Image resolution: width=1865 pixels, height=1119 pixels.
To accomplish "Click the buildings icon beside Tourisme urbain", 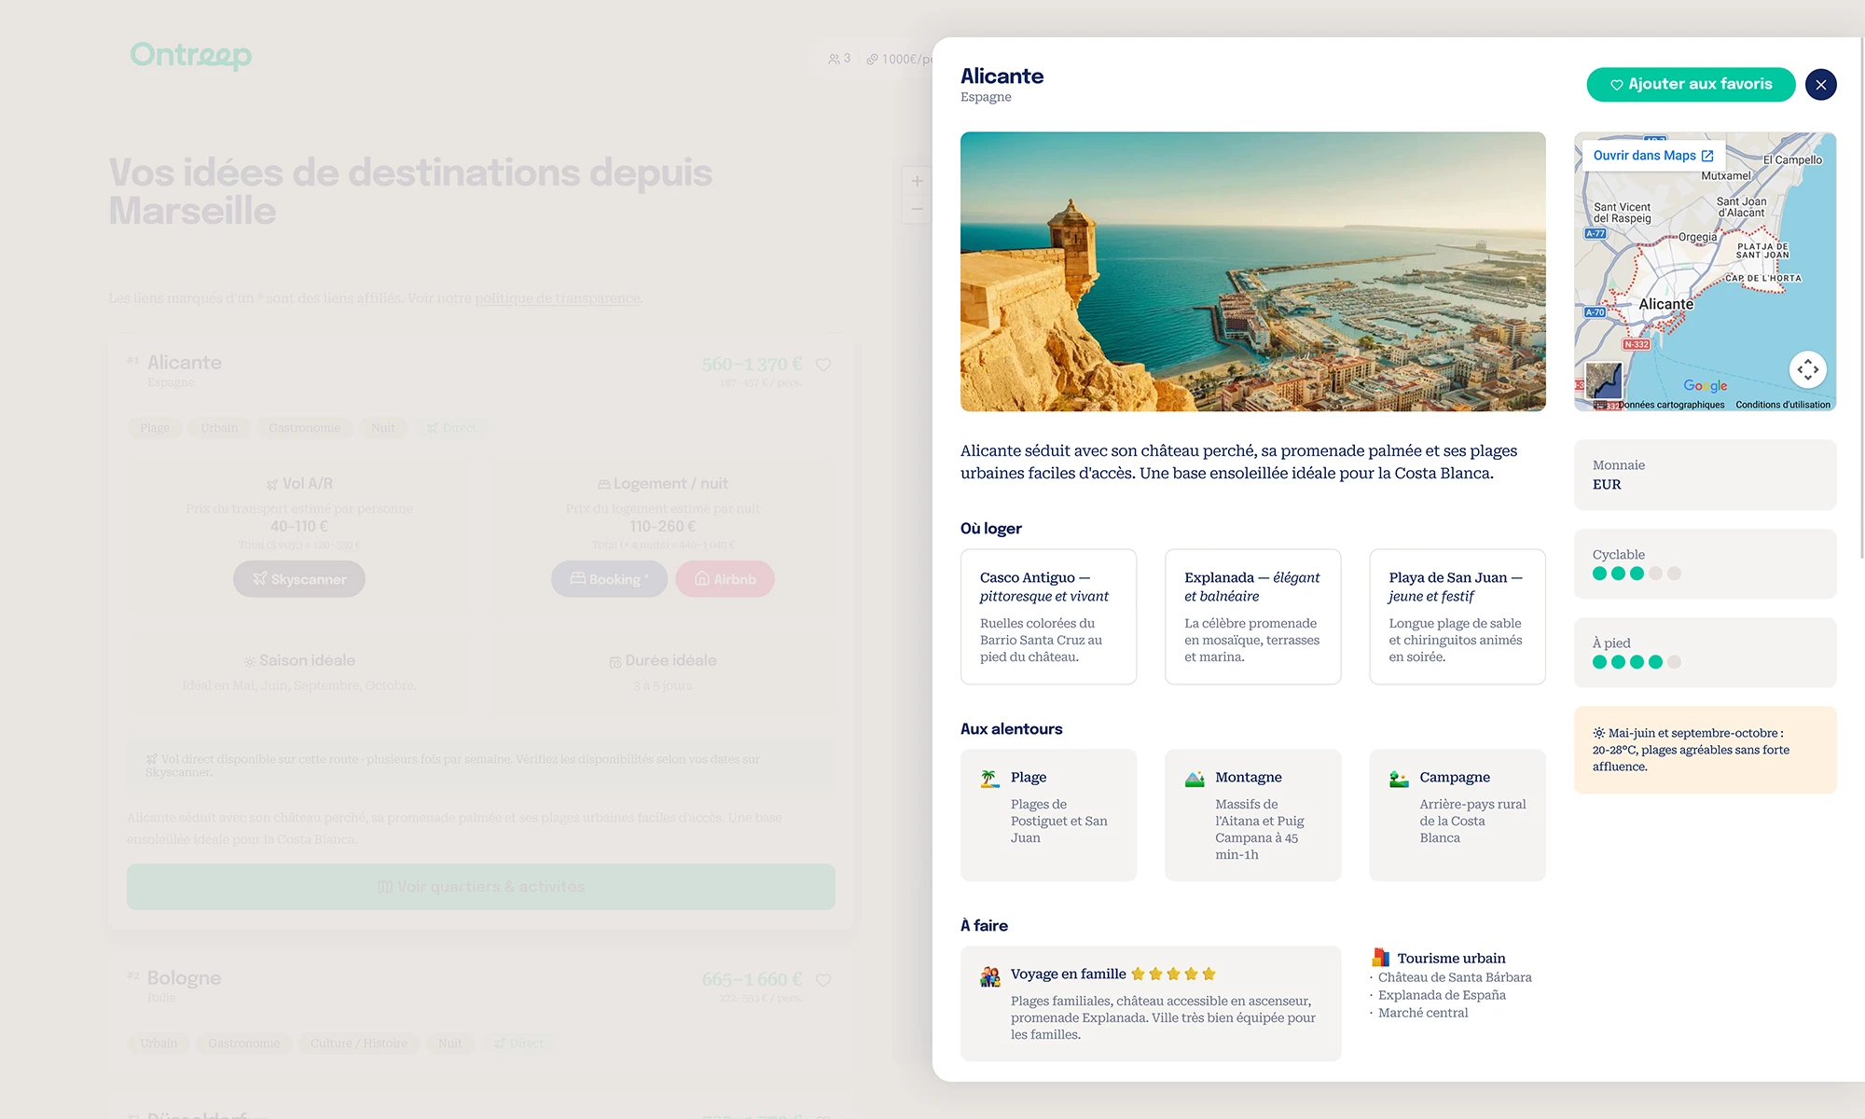I will point(1380,957).
